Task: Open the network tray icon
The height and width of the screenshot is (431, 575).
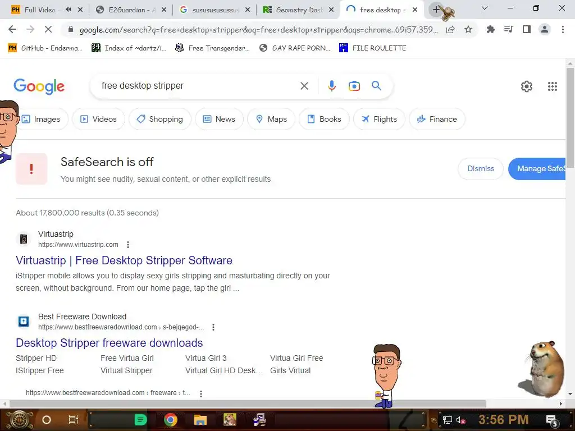Action: coord(447,420)
